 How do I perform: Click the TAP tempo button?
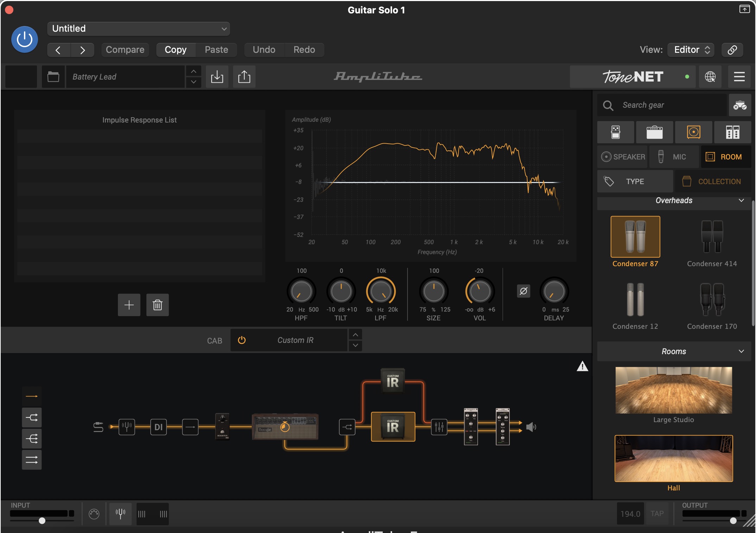coord(657,514)
